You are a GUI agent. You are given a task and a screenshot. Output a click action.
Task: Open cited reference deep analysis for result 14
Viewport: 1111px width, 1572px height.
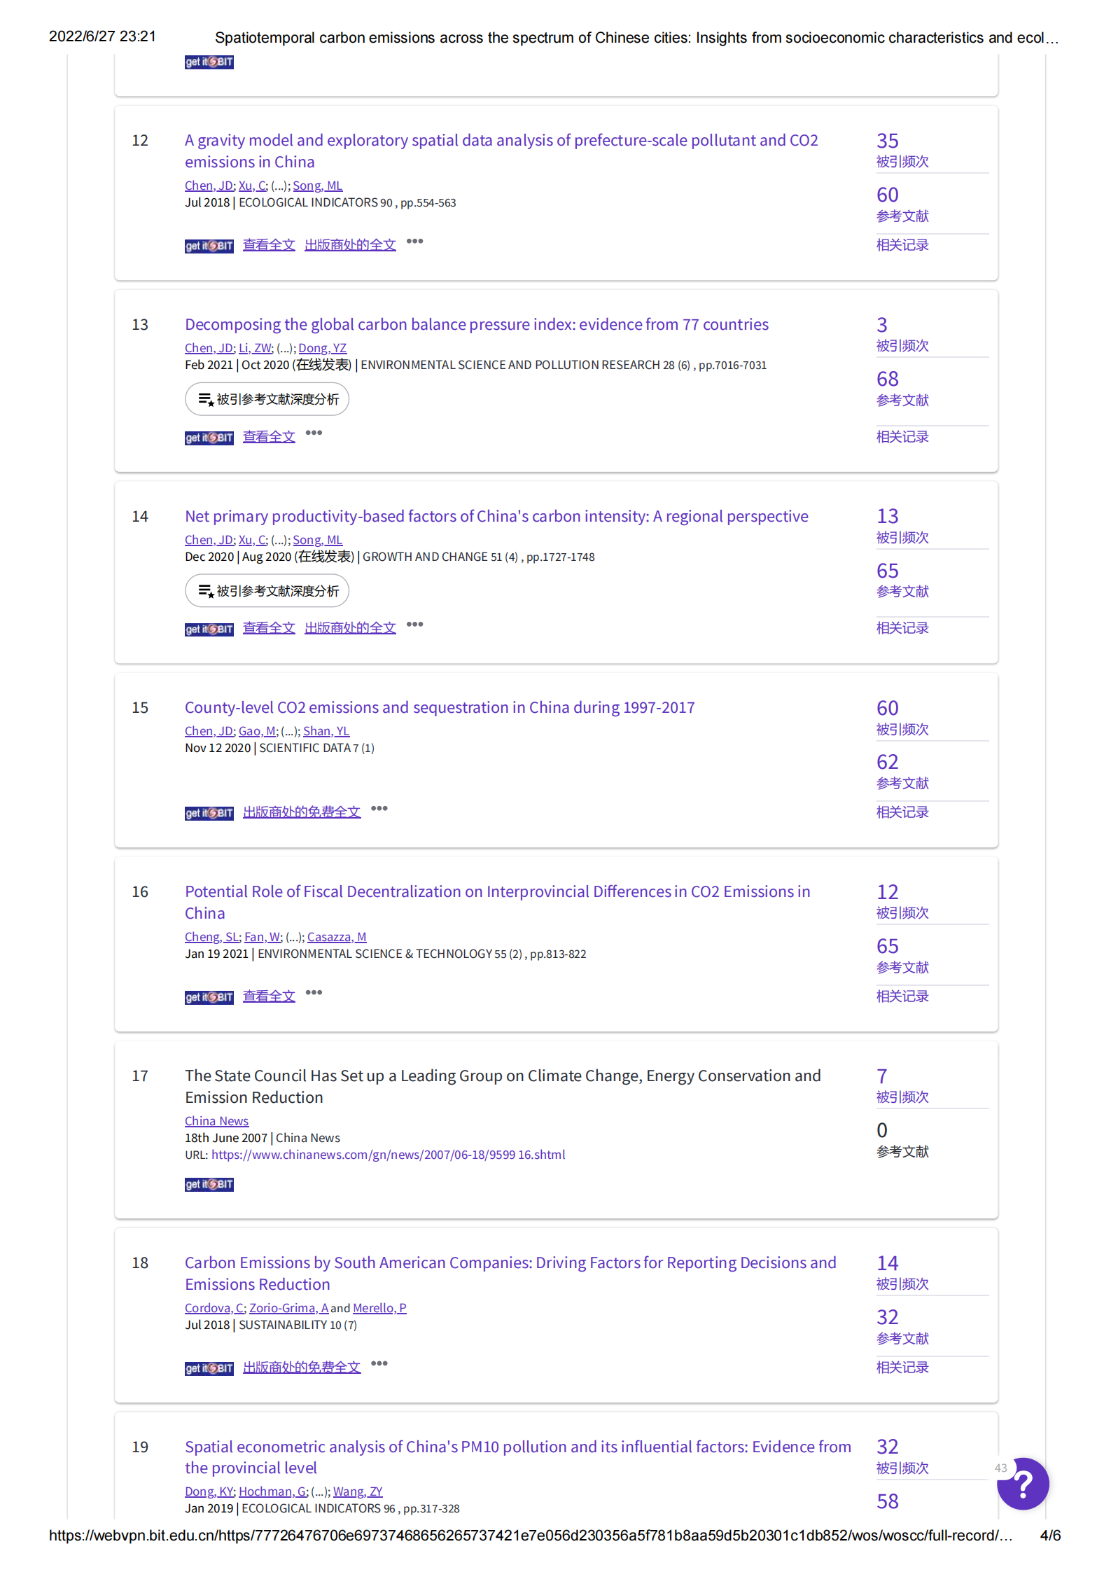(x=267, y=591)
